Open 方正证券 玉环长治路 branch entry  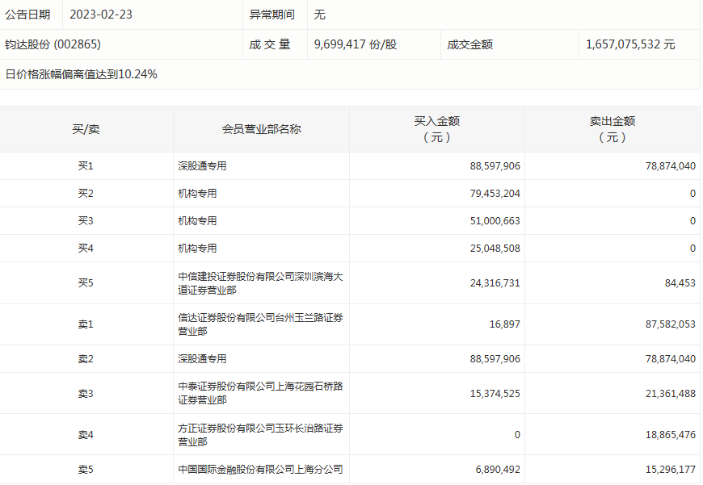pyautogui.click(x=260, y=435)
